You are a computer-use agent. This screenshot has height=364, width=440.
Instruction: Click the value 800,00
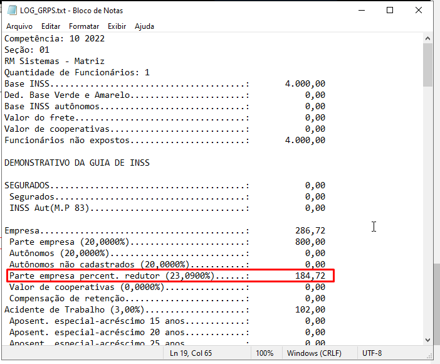click(310, 242)
